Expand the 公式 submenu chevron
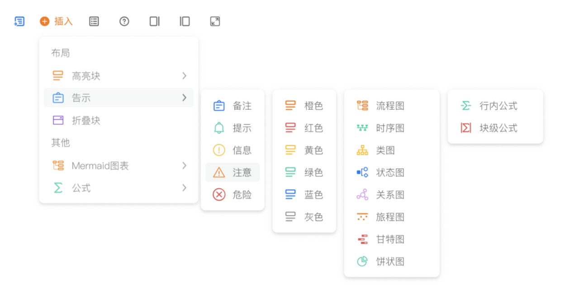The image size is (579, 299). (184, 187)
